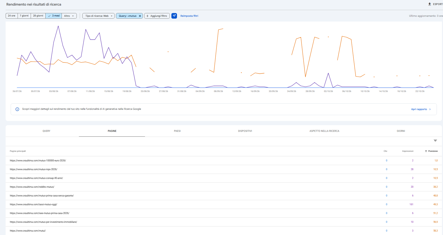This screenshot has height=235, width=443.
Task: Click the blue filter settings icon
Action: [x=174, y=16]
